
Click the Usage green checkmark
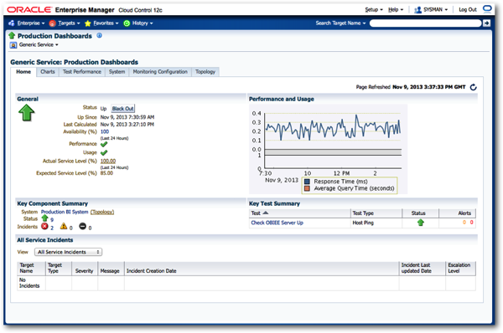tap(104, 153)
